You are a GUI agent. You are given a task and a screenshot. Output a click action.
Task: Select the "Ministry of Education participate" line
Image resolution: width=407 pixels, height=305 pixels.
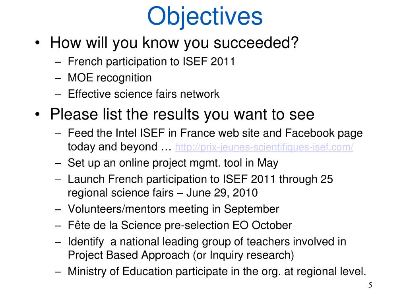(x=217, y=272)
